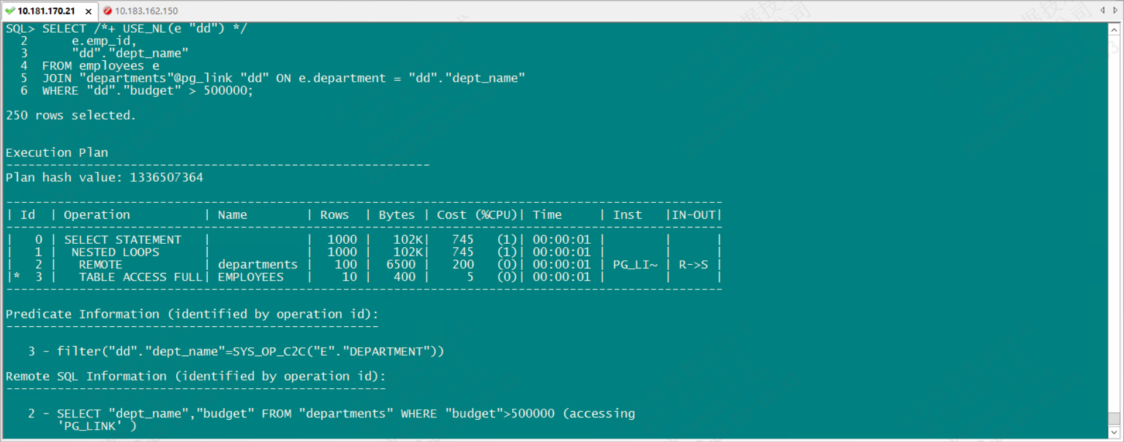Click the R->S IN-OUT value
The width and height of the screenshot is (1124, 442).
(693, 265)
